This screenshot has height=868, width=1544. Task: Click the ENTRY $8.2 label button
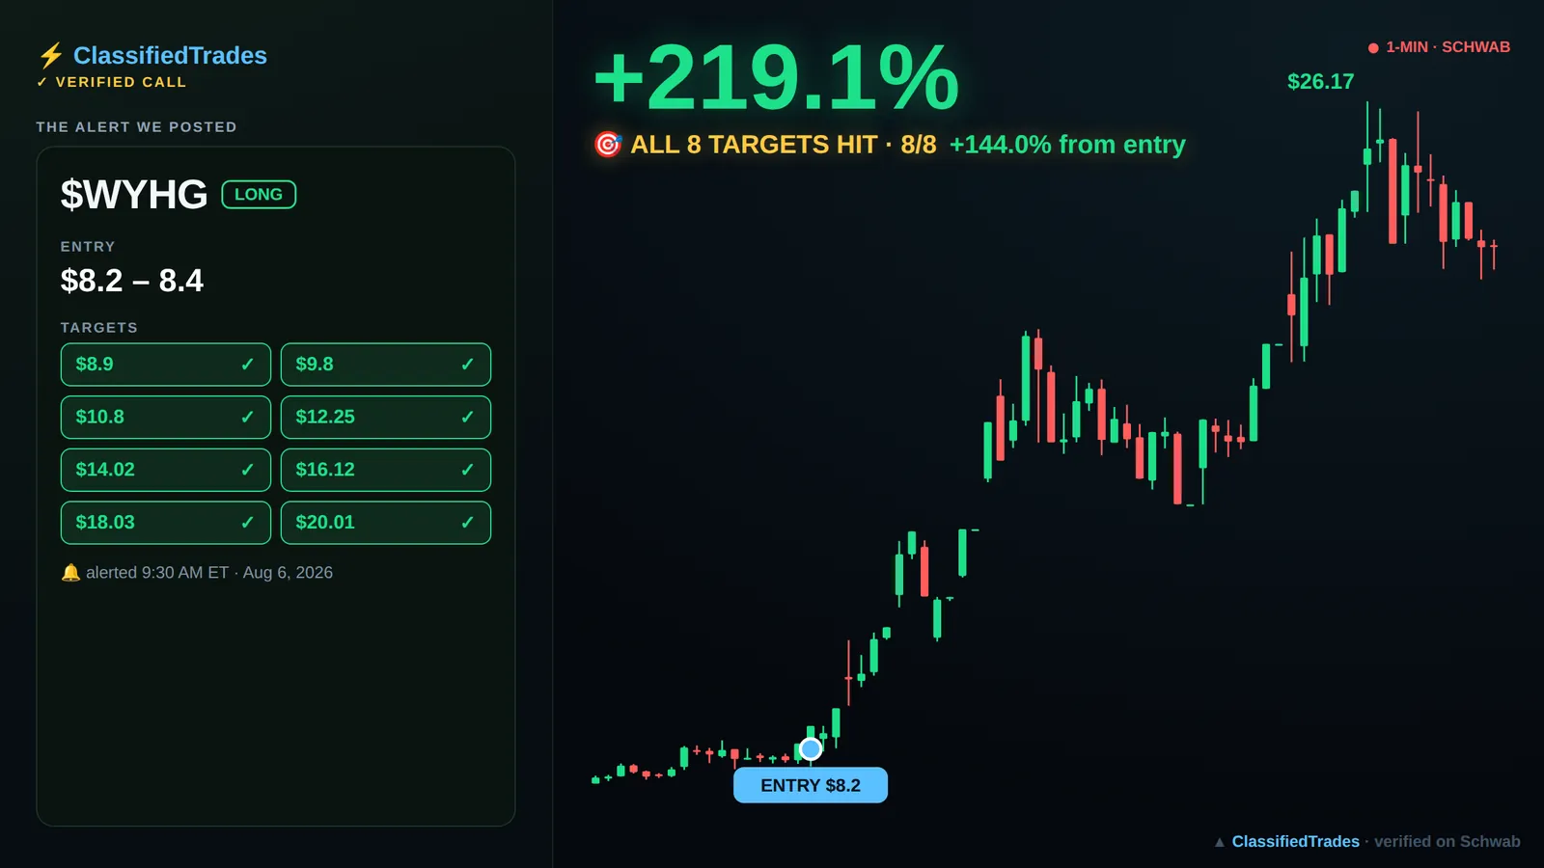[x=811, y=785]
